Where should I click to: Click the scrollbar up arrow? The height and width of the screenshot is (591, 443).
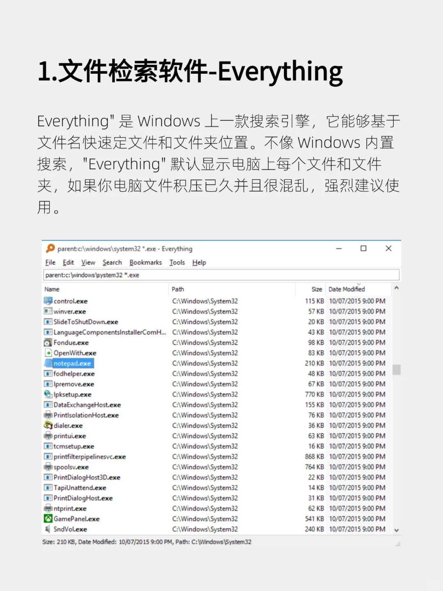coord(396,288)
